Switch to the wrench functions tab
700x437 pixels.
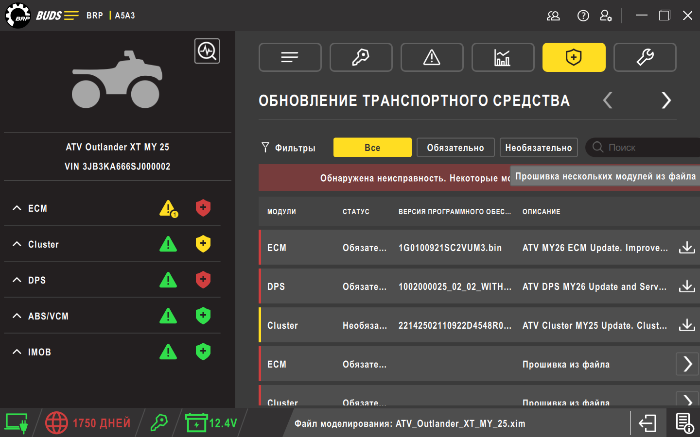[645, 57]
